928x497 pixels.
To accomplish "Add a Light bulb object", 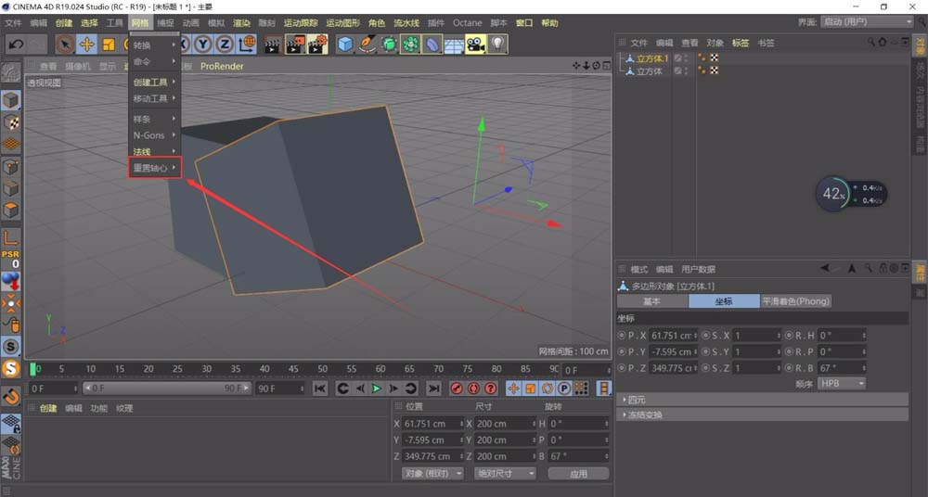I will coord(497,45).
